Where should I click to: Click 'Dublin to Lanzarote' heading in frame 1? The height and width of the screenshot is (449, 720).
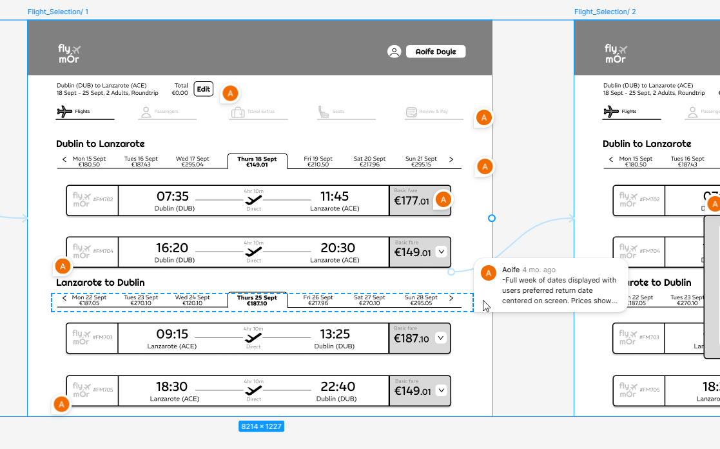click(x=101, y=144)
